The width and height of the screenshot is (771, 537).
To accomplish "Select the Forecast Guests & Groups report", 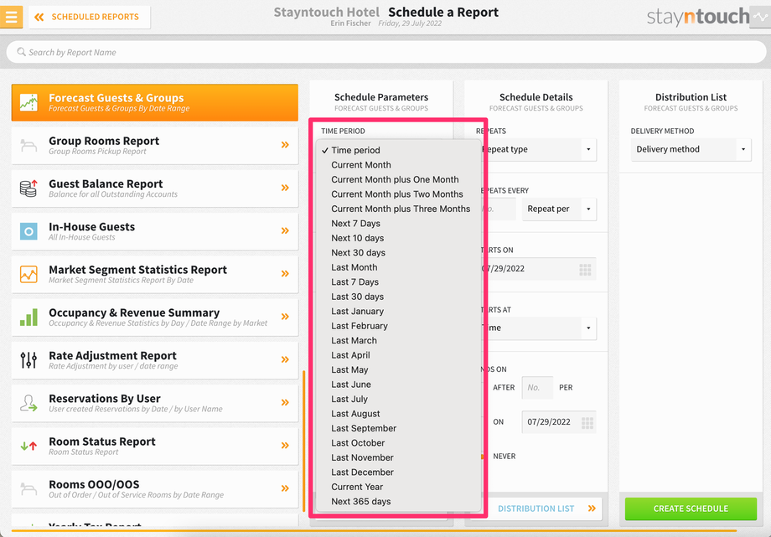I will pos(154,102).
